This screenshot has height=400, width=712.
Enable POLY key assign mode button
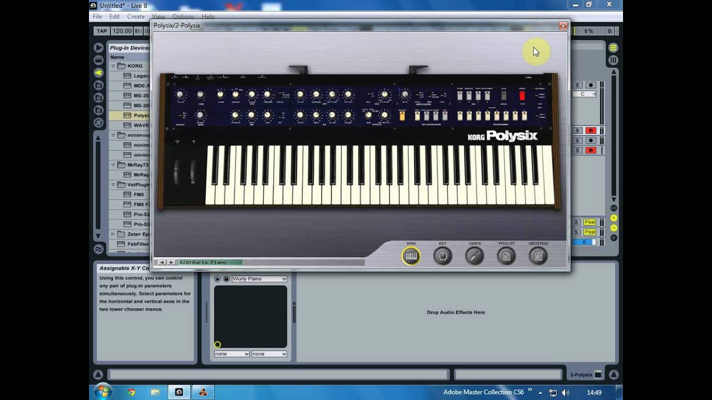point(445,116)
